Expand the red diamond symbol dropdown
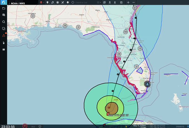This screenshot has width=189, height=128. 42,3
